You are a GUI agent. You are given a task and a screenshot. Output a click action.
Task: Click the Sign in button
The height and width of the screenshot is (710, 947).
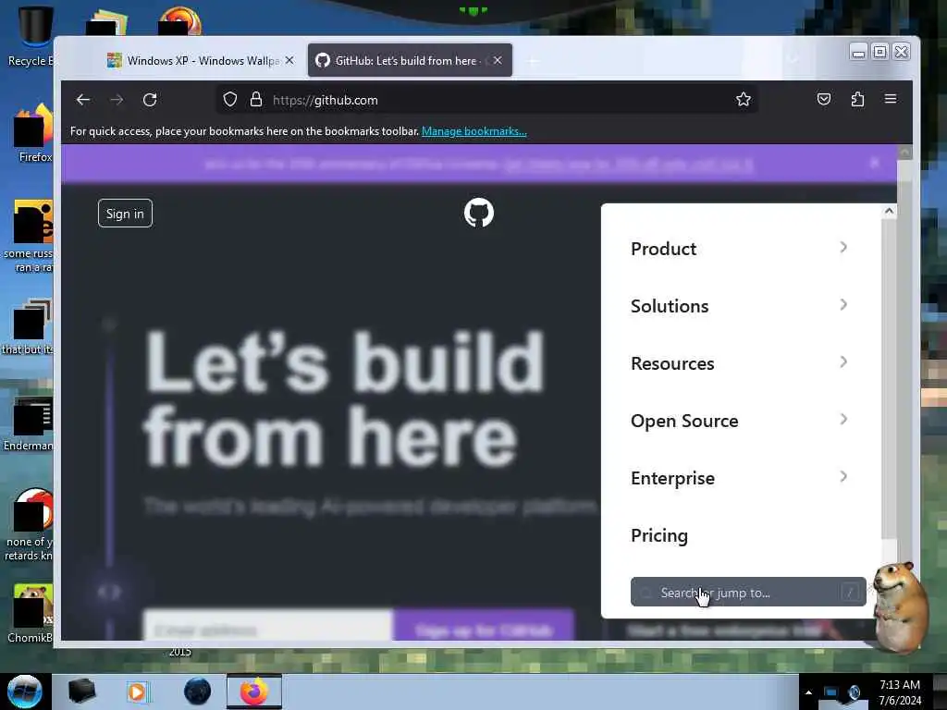click(125, 214)
